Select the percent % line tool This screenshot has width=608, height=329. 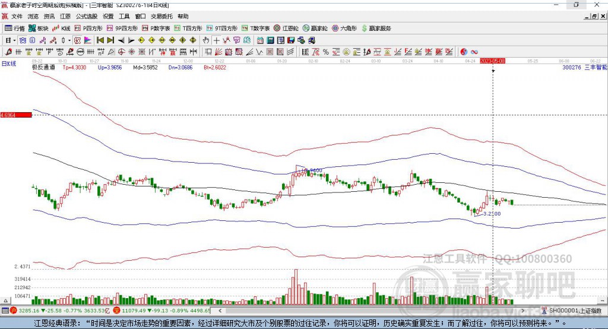pyautogui.click(x=326, y=52)
